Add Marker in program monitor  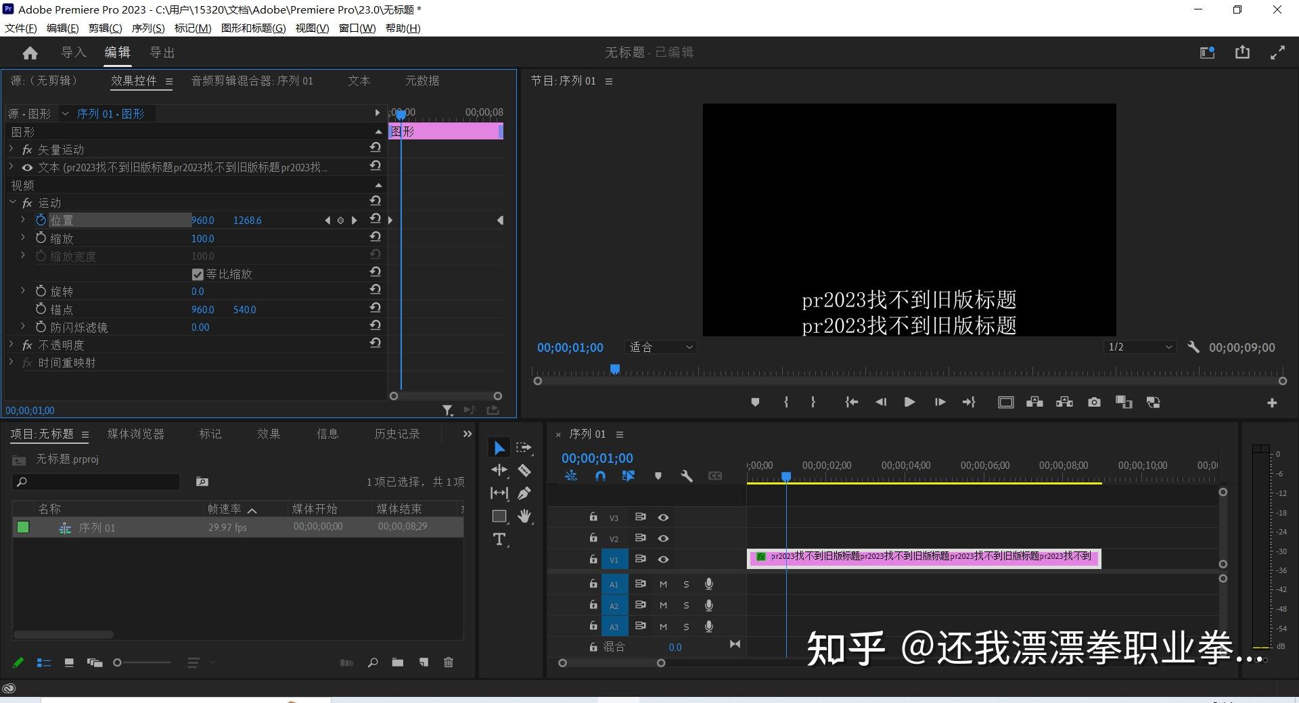coord(755,403)
